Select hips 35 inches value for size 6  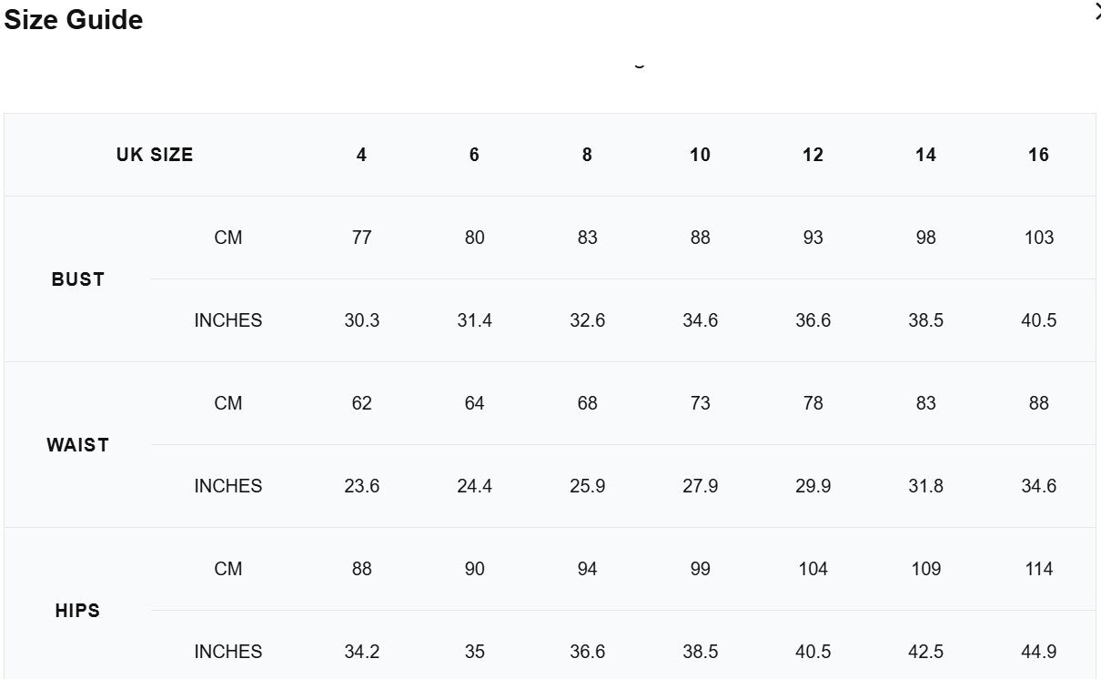tap(474, 652)
